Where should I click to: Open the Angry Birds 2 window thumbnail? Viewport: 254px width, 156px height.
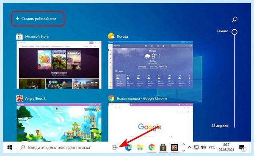59,122
